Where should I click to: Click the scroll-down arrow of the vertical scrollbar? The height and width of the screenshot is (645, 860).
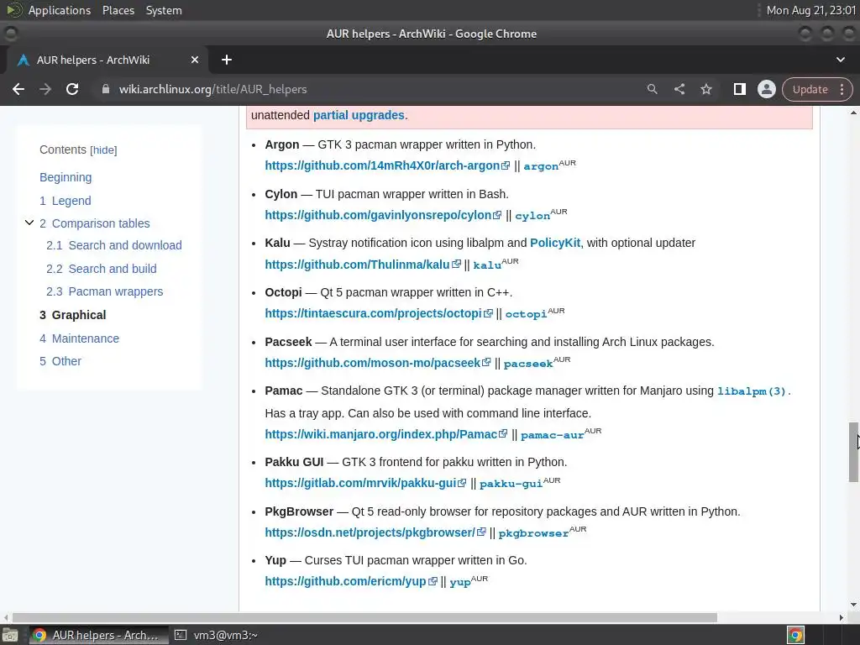853,605
